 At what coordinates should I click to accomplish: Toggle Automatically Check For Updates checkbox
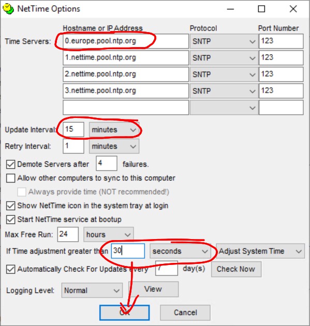click(x=10, y=269)
